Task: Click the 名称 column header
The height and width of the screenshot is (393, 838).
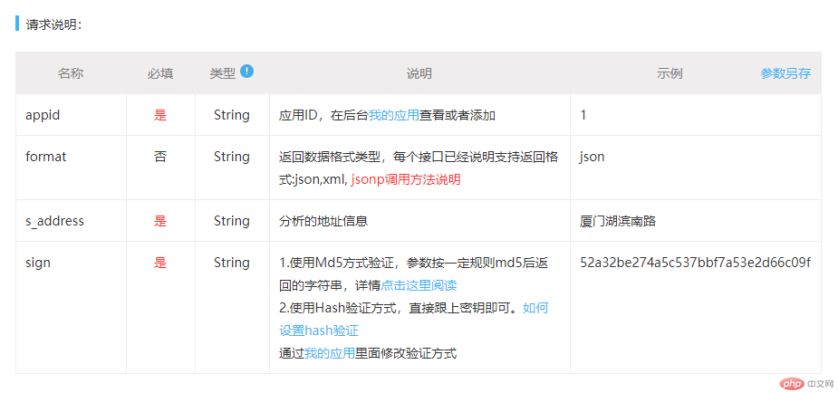Action: click(x=71, y=73)
